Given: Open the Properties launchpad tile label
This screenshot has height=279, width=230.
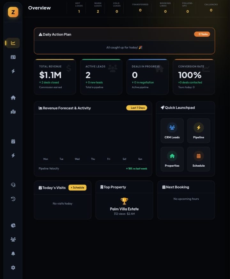Looking at the screenshot, I should 172,166.
